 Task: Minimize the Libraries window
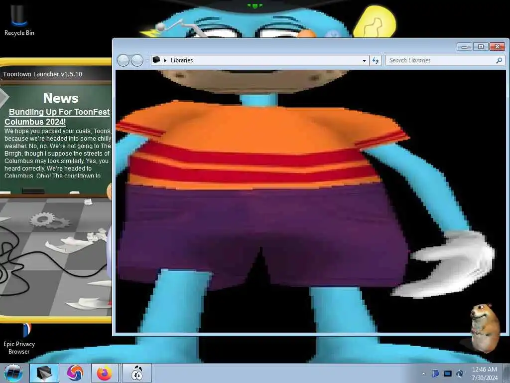(464, 47)
